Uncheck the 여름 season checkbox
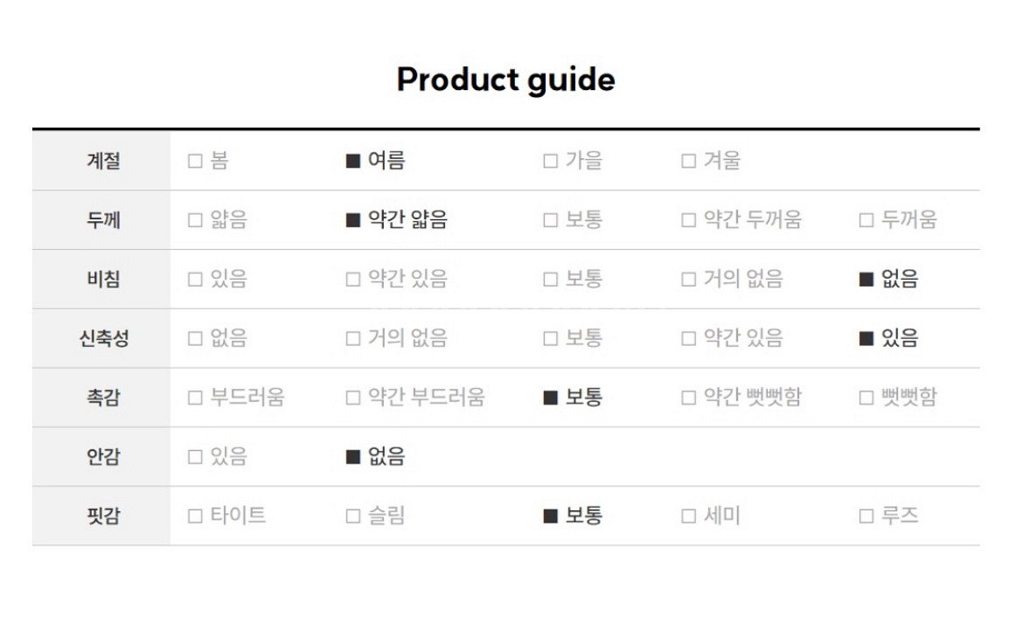Viewport: 1023px width, 617px height. click(x=353, y=161)
